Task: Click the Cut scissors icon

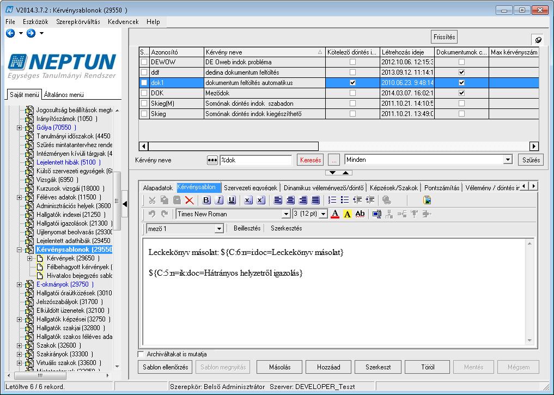Action: [x=153, y=200]
